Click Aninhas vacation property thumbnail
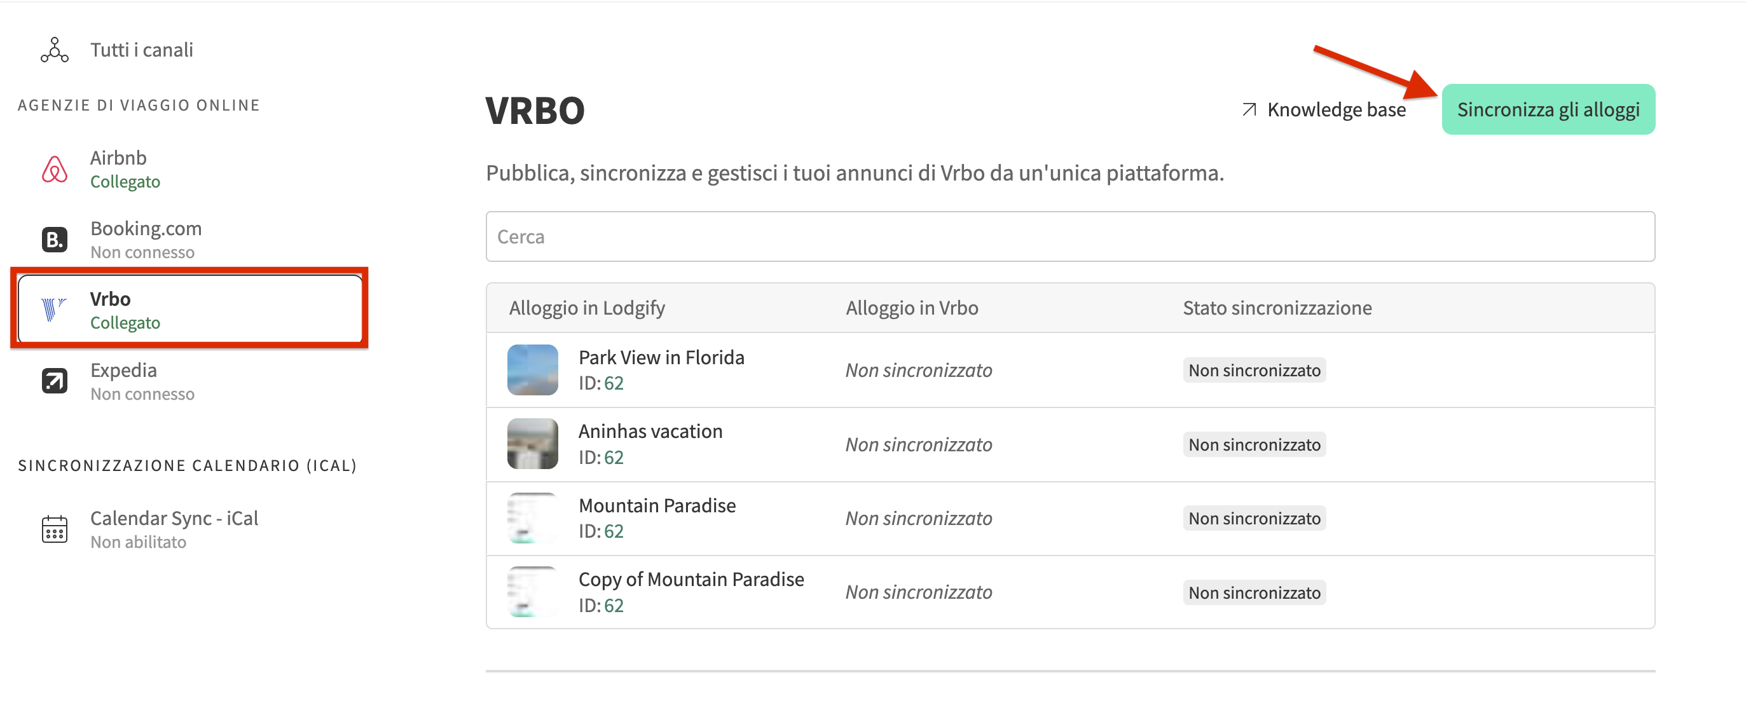Viewport: 1746px width, 703px height. 532,444
